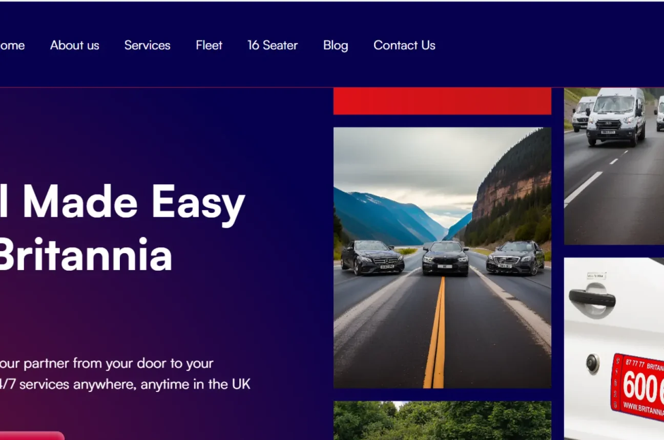Click the white car door handle photo

614,348
